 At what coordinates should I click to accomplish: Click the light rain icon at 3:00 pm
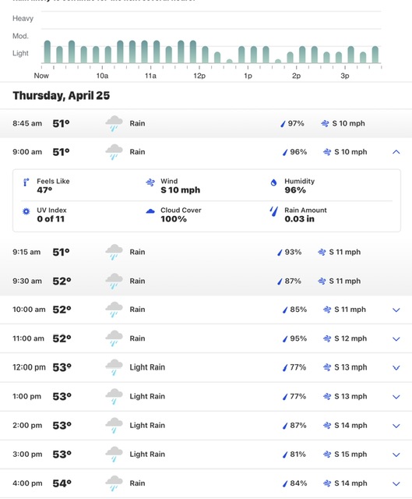(x=114, y=455)
